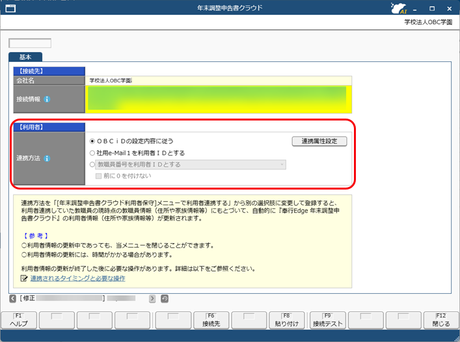Click the window menu icon in title bar
Screen dimensions: 460x342
[10, 8]
